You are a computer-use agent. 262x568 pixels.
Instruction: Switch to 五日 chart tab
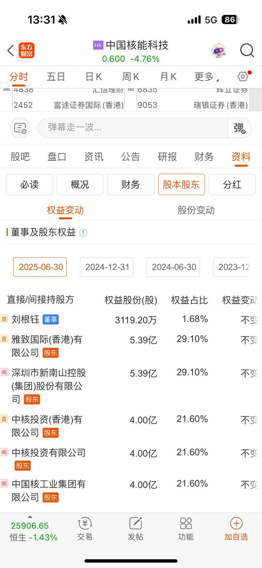(x=56, y=77)
